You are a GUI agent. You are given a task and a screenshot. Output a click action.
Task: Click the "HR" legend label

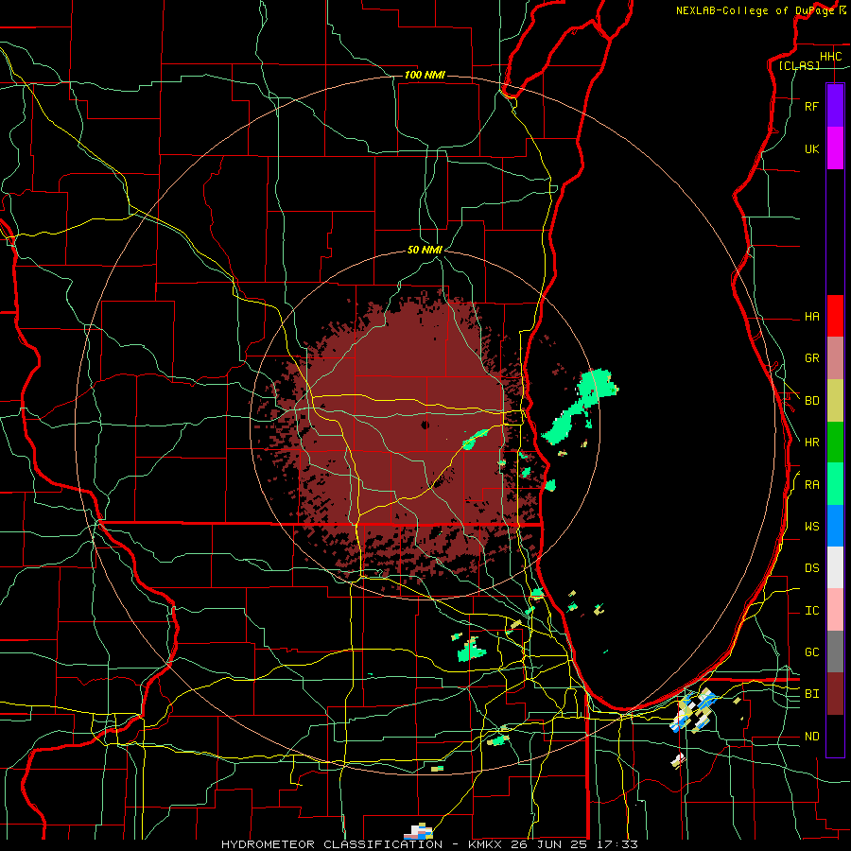coord(811,443)
